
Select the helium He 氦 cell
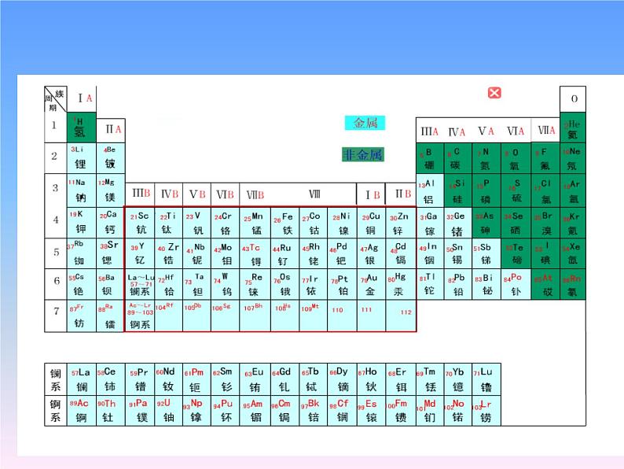coord(573,127)
